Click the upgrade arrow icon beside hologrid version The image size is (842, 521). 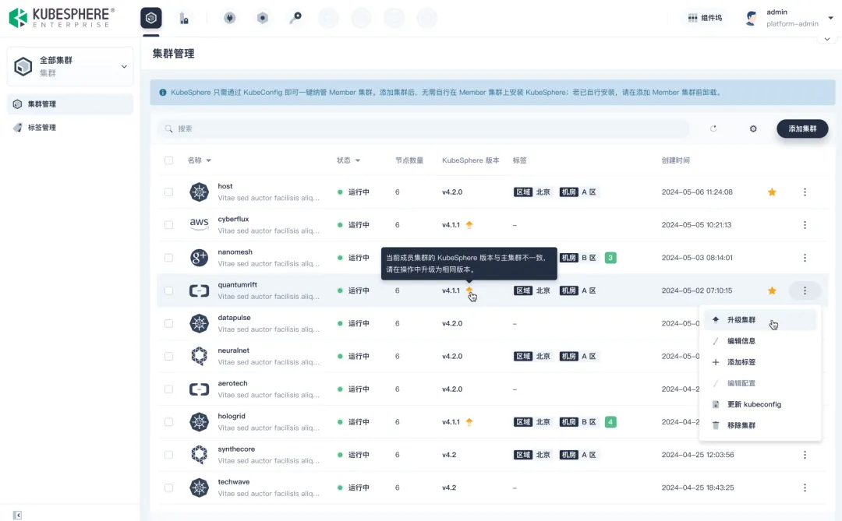(469, 422)
